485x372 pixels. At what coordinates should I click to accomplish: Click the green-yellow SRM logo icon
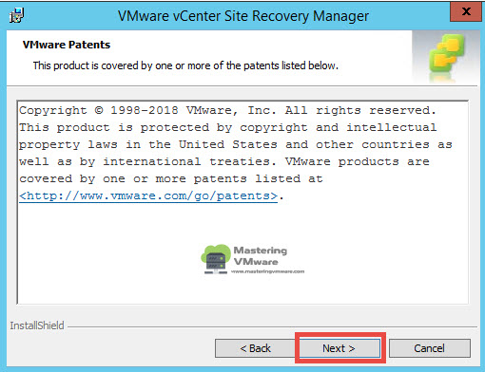(x=446, y=55)
